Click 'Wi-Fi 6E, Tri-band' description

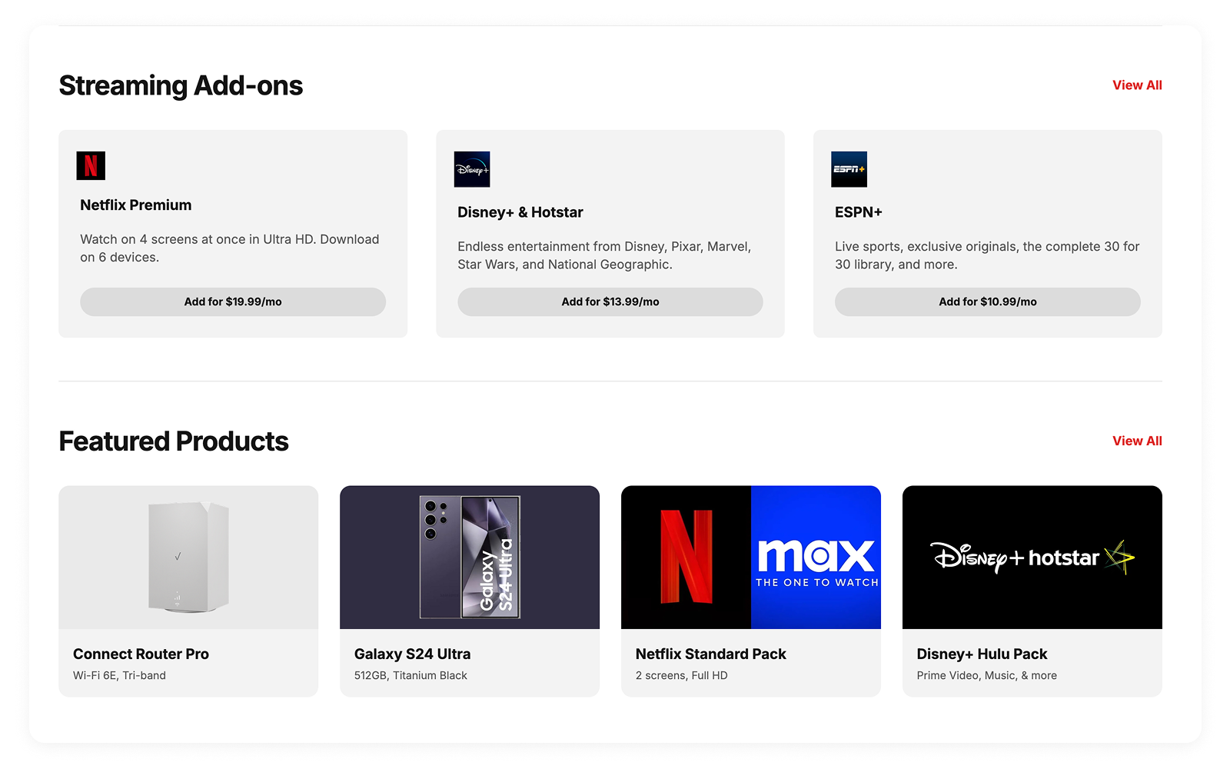coord(119,676)
